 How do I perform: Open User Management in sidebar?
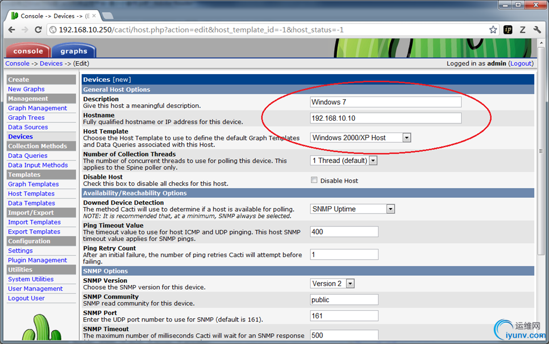pyautogui.click(x=35, y=288)
